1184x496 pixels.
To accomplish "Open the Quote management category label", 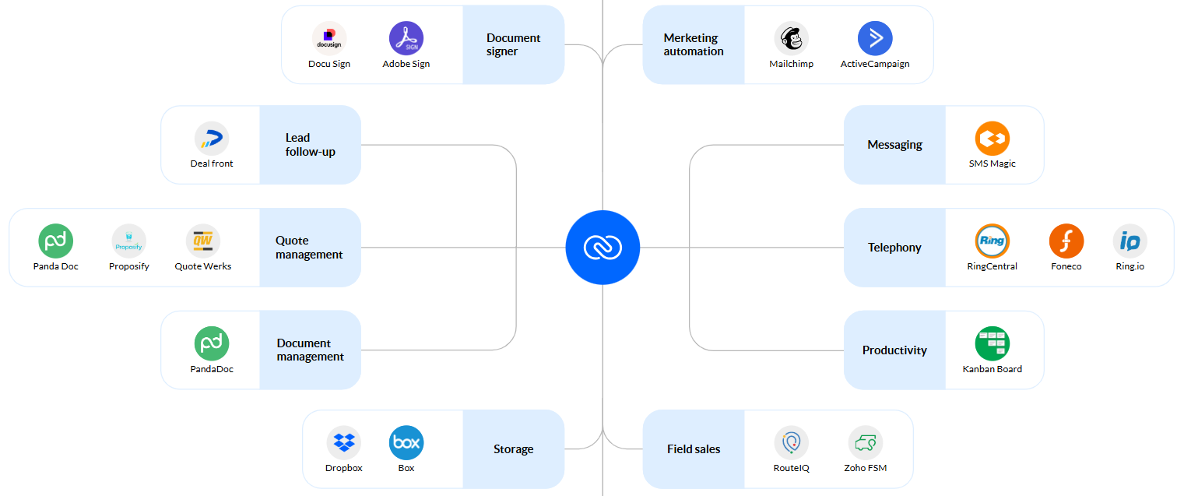I will point(310,248).
